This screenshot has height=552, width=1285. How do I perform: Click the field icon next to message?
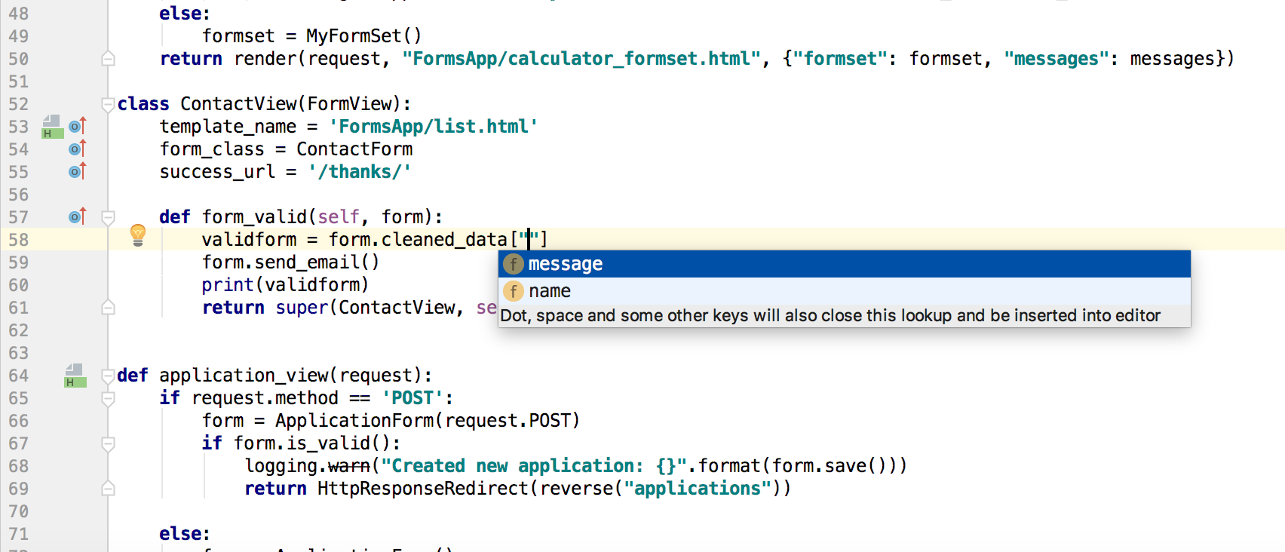click(514, 264)
